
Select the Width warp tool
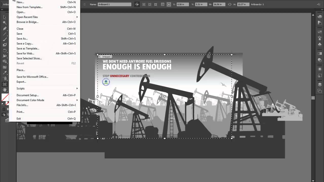click(x=5, y=56)
